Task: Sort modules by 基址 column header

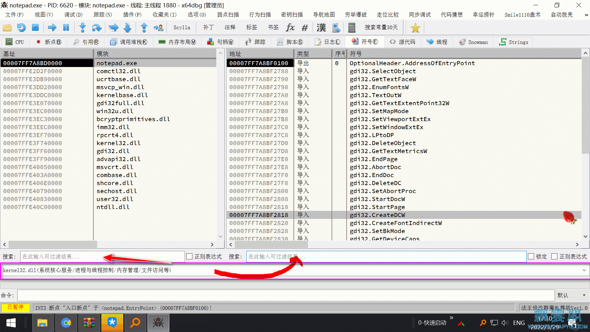Action: click(47, 54)
